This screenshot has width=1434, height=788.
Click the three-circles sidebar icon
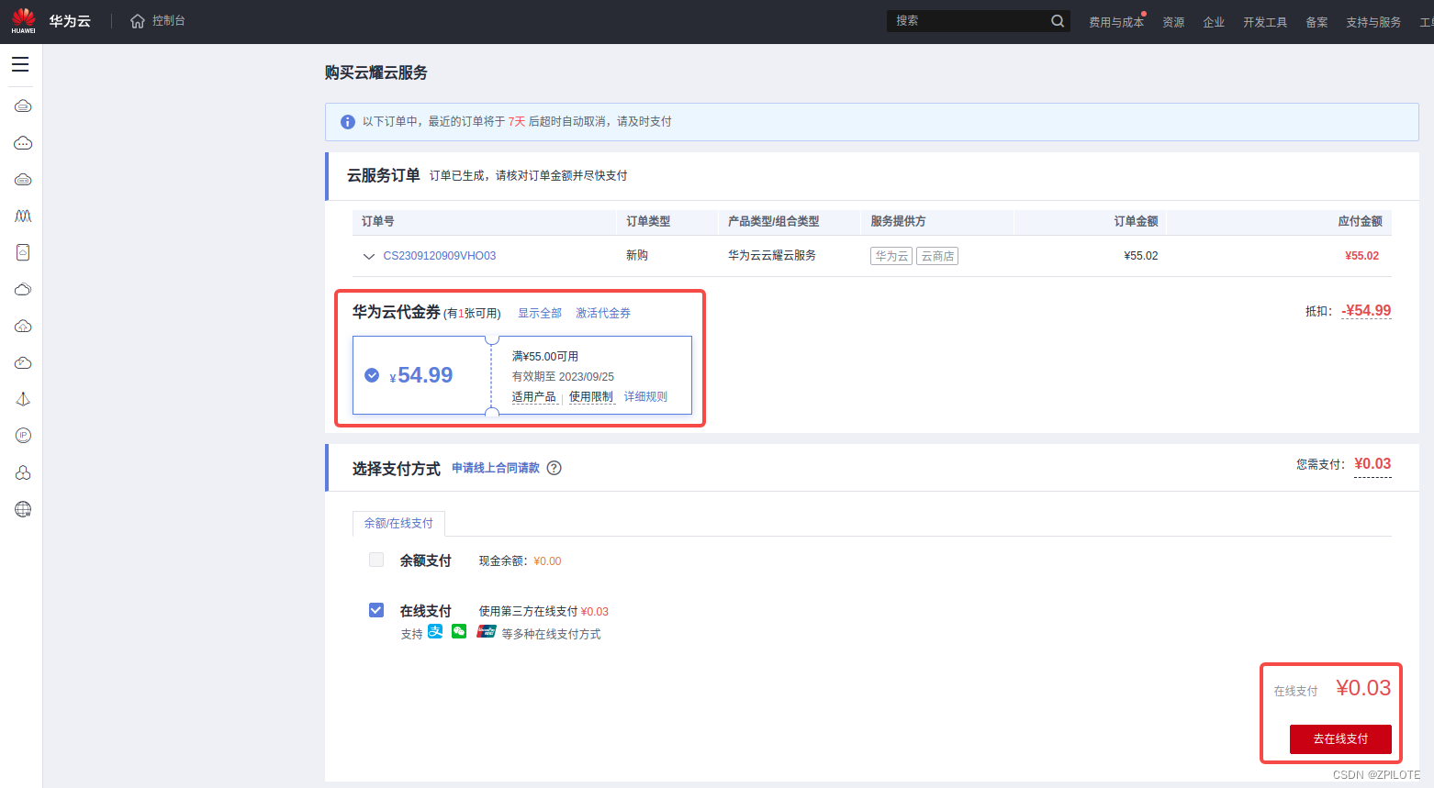pos(23,472)
